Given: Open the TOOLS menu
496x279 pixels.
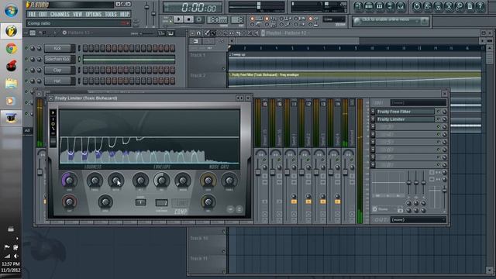Looking at the screenshot, I should 111,15.
